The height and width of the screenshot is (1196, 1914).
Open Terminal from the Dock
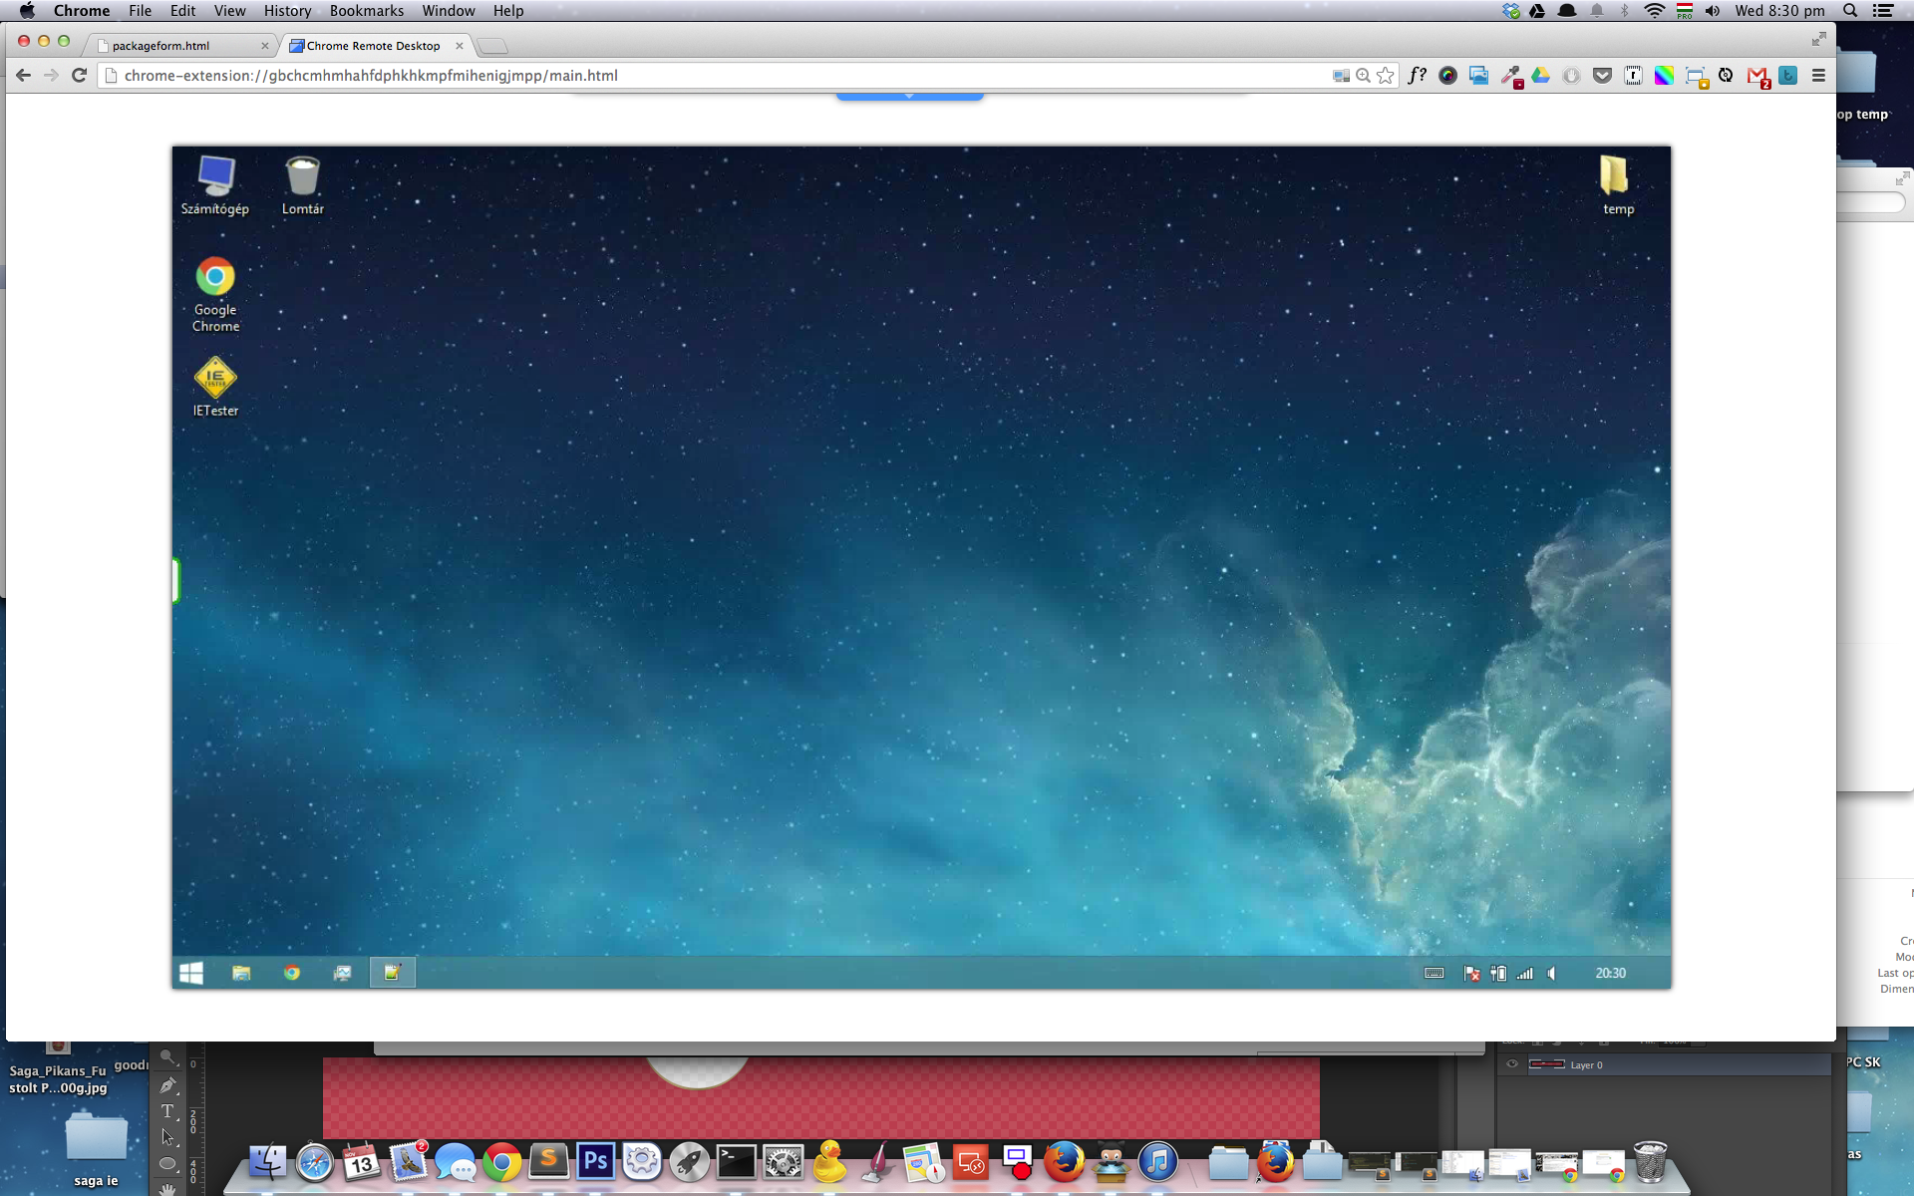click(x=736, y=1162)
